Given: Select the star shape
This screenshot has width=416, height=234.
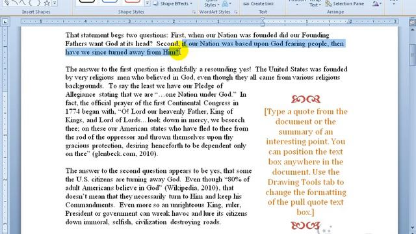Looking at the screenshot, I should pos(47,3).
